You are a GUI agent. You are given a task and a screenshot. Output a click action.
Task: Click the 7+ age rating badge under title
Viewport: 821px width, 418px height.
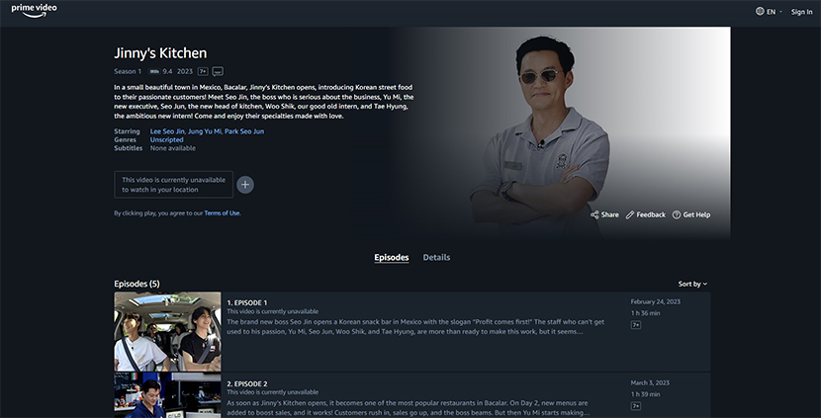coord(203,71)
